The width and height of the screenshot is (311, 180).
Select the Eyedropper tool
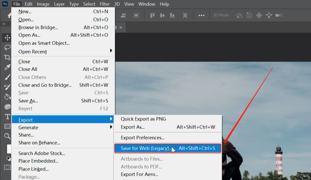pyautogui.click(x=7, y=67)
